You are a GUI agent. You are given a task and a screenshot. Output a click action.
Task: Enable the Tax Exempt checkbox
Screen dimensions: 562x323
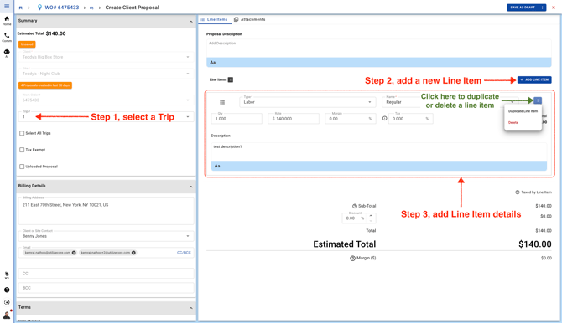22,150
